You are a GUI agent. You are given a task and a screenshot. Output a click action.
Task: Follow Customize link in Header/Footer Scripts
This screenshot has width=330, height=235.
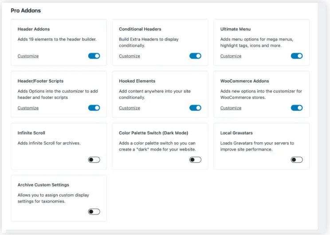(x=28, y=108)
